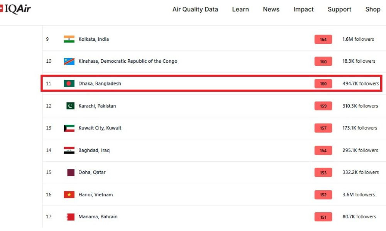Click the Kuwait flag icon
The height and width of the screenshot is (231, 386).
click(69, 128)
